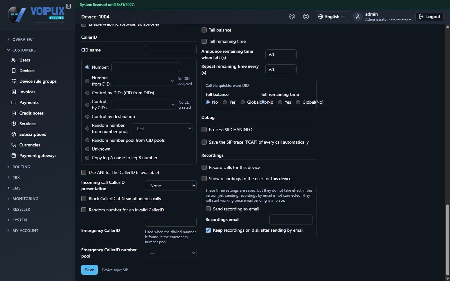Image resolution: width=450 pixels, height=281 pixels.
Task: Expand the MY ACCOUNT menu section
Action: tap(25, 230)
